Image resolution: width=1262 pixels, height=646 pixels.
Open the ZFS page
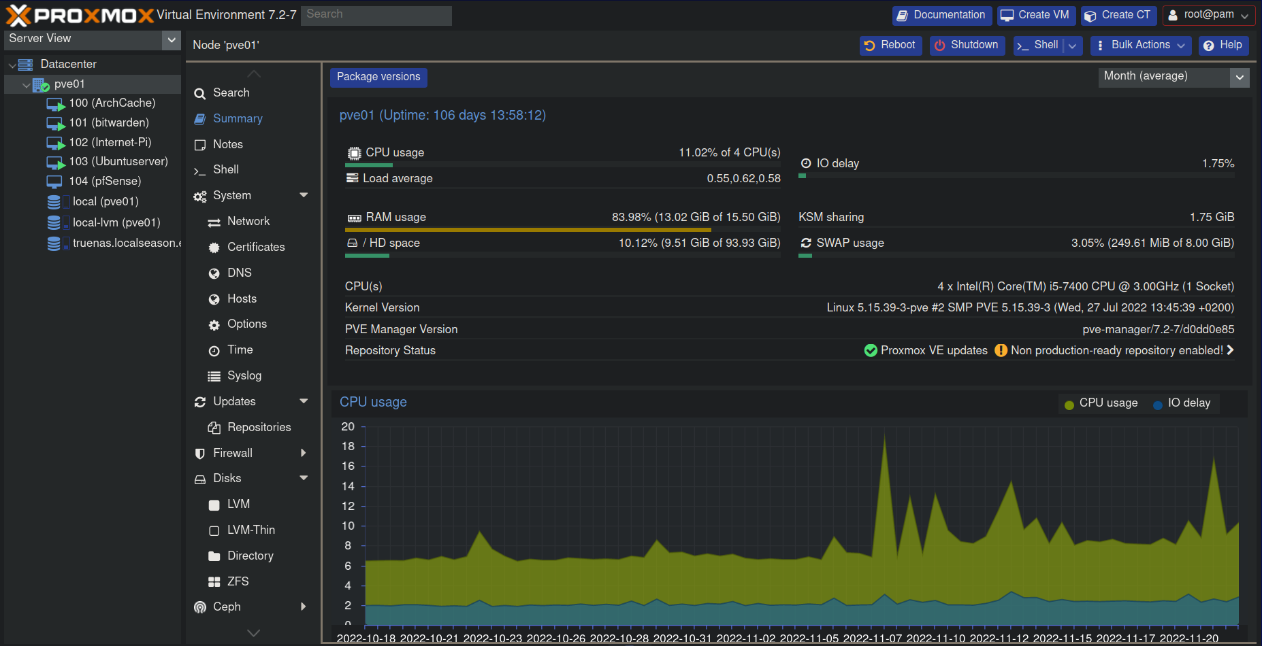coord(238,582)
